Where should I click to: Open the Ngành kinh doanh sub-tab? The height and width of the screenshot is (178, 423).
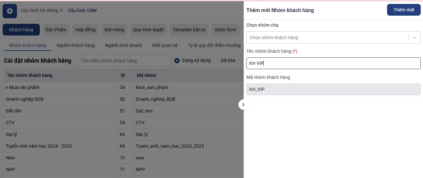click(123, 45)
